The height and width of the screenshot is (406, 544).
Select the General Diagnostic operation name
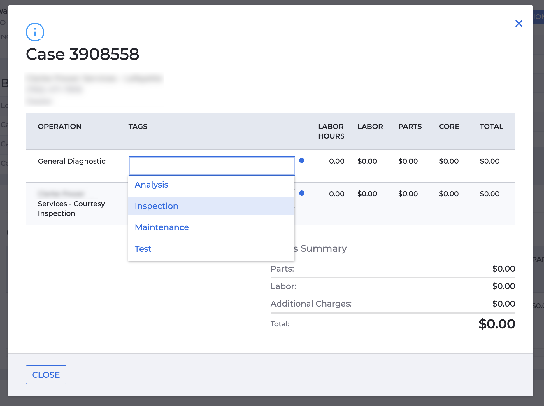[72, 161]
